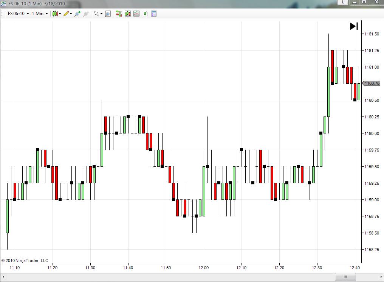The height and width of the screenshot is (282, 384).
Task: Click the magnifier zoom frame icon
Action: [108, 14]
